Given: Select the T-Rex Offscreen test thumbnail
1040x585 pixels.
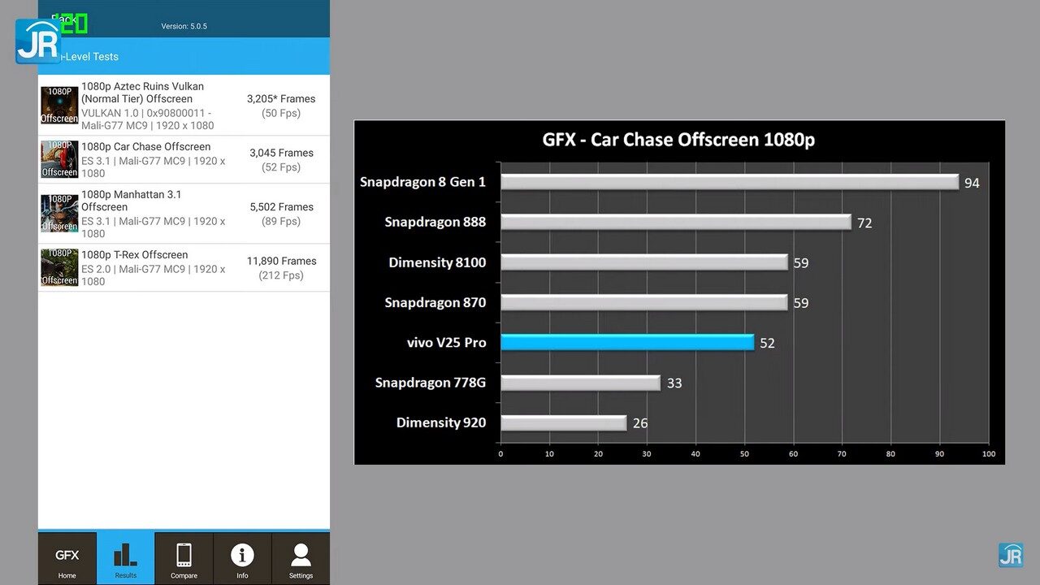Looking at the screenshot, I should [x=59, y=267].
